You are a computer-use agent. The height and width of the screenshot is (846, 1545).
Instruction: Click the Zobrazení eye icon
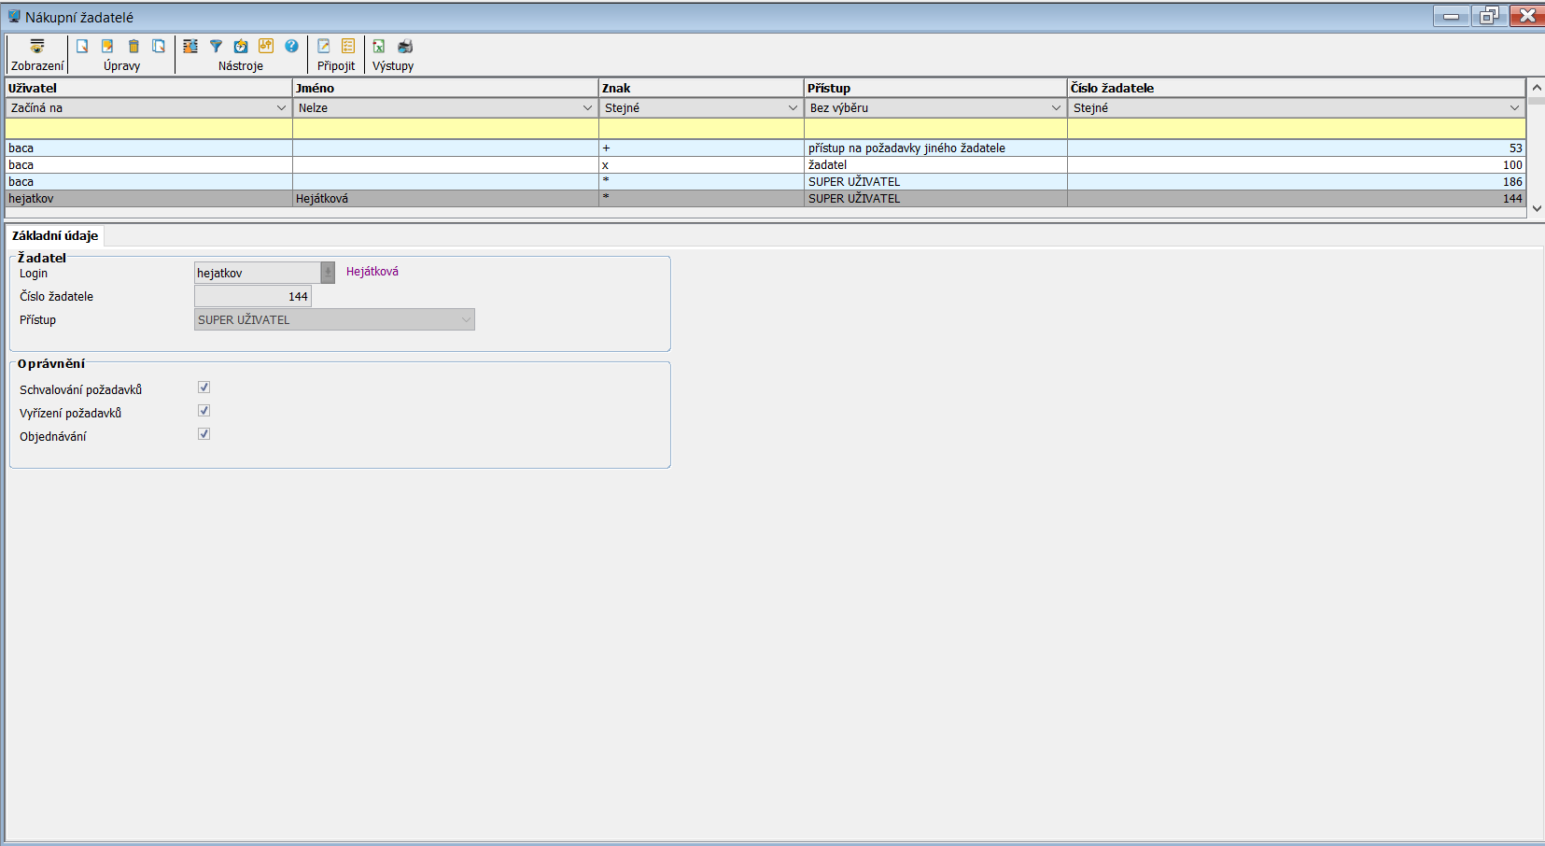coord(37,47)
